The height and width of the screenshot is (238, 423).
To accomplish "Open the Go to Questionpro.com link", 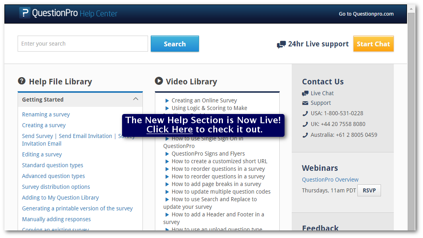I will (x=366, y=14).
